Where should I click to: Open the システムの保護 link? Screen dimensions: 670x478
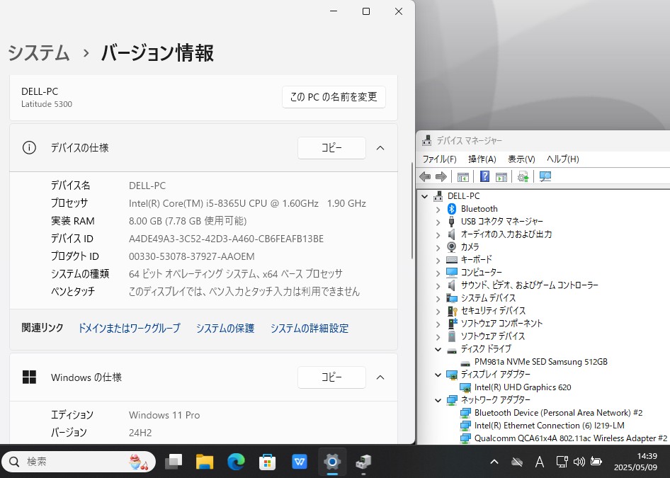[x=225, y=328]
